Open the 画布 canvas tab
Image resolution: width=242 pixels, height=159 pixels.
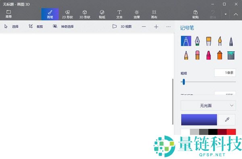154,14
